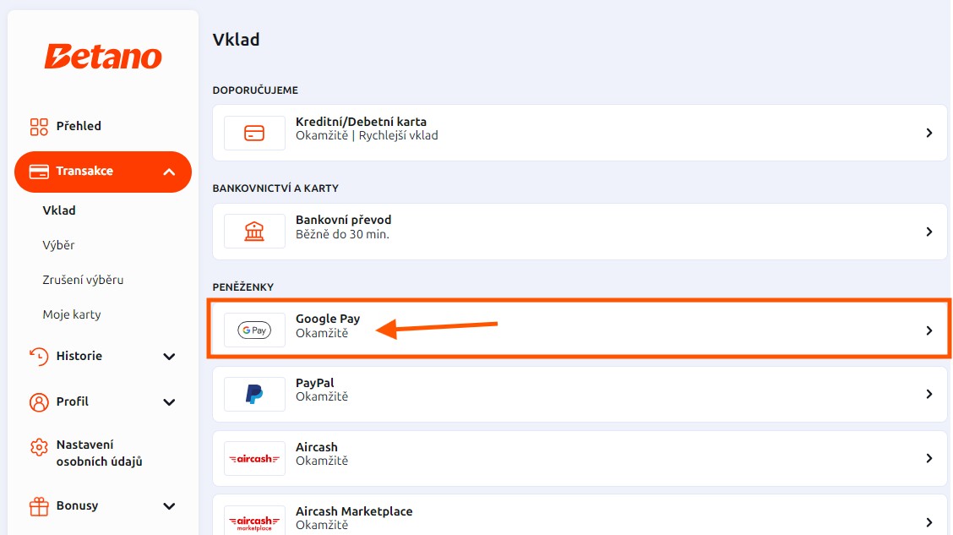Choose Google Pay deposit method
The height and width of the screenshot is (535, 953).
(580, 330)
